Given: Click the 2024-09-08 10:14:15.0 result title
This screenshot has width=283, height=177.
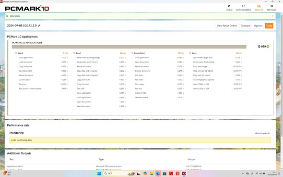Looking at the screenshot, I should 22,25.
